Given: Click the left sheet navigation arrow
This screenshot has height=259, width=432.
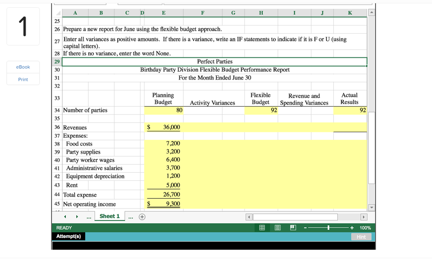Looking at the screenshot, I should tap(65, 216).
